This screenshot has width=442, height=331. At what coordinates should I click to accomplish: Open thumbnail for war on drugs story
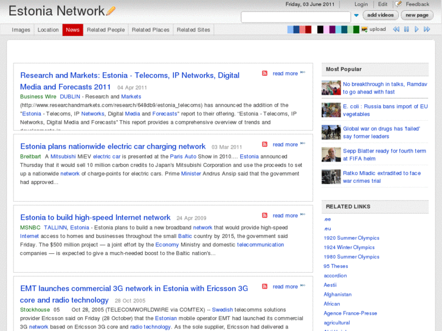pyautogui.click(x=331, y=132)
